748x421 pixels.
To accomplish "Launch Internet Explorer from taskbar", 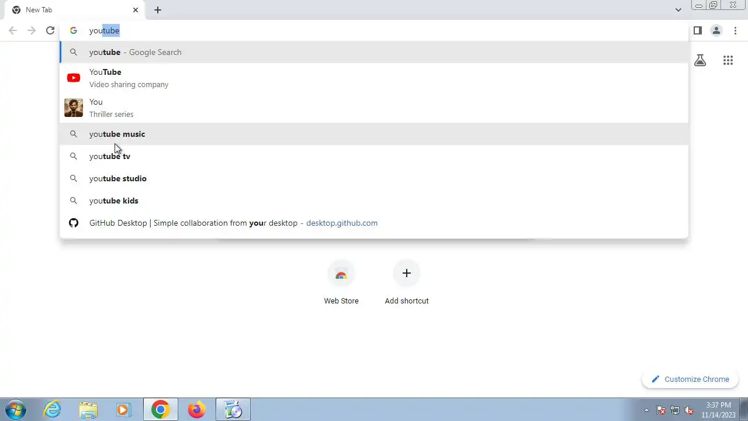I will [x=53, y=409].
